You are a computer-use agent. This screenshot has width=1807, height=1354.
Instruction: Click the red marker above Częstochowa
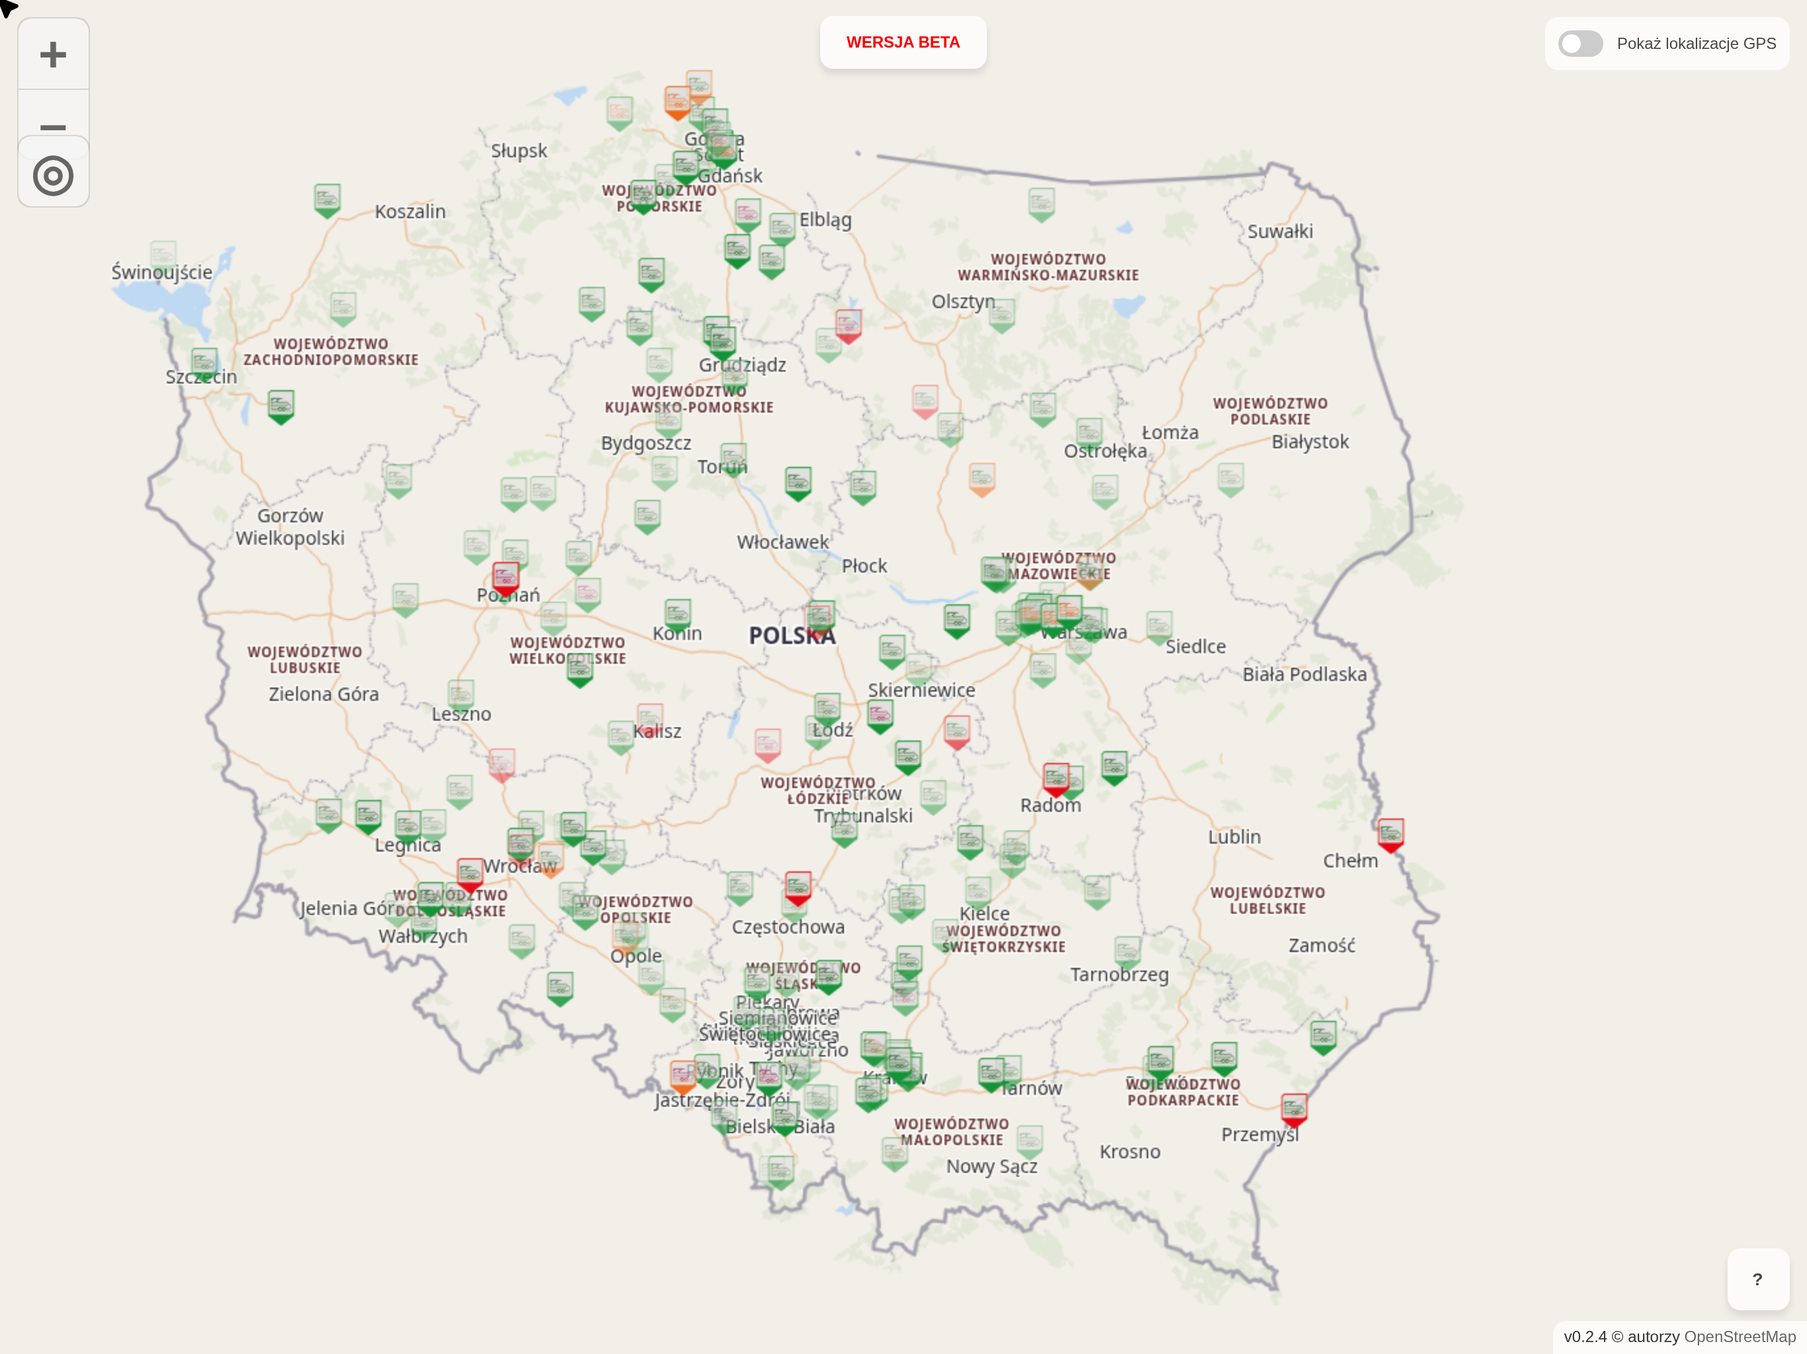797,886
